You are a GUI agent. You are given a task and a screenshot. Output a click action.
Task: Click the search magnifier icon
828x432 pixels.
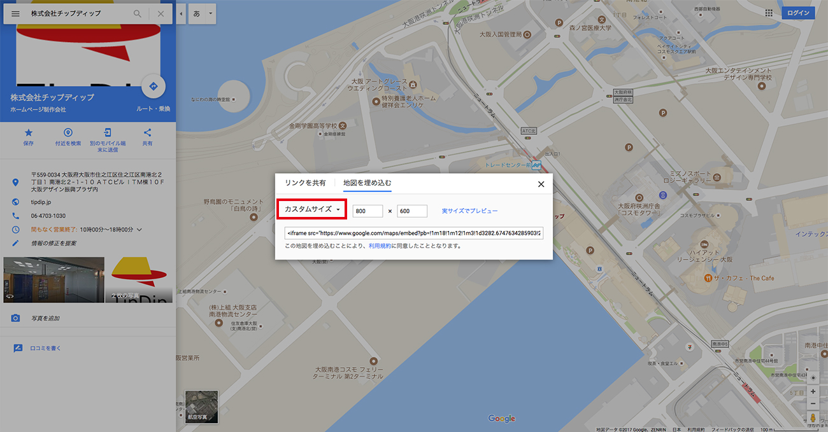(x=138, y=13)
